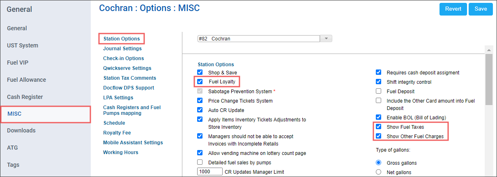497x177 pixels.
Task: Open the Journal Settings link
Action: [122, 49]
